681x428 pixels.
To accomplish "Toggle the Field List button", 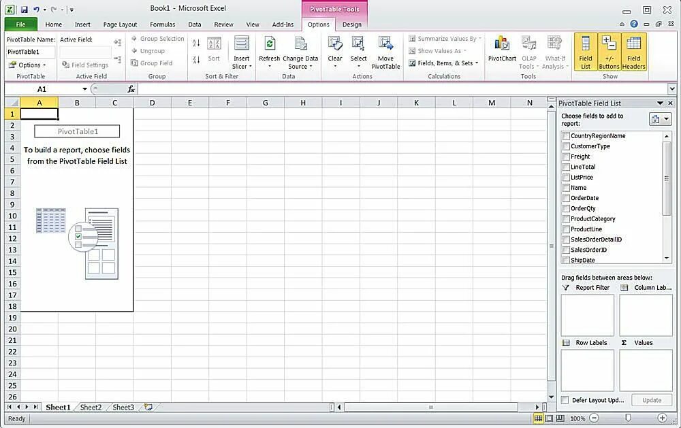I will click(x=586, y=52).
